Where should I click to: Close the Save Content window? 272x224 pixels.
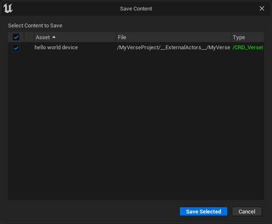[x=262, y=9]
